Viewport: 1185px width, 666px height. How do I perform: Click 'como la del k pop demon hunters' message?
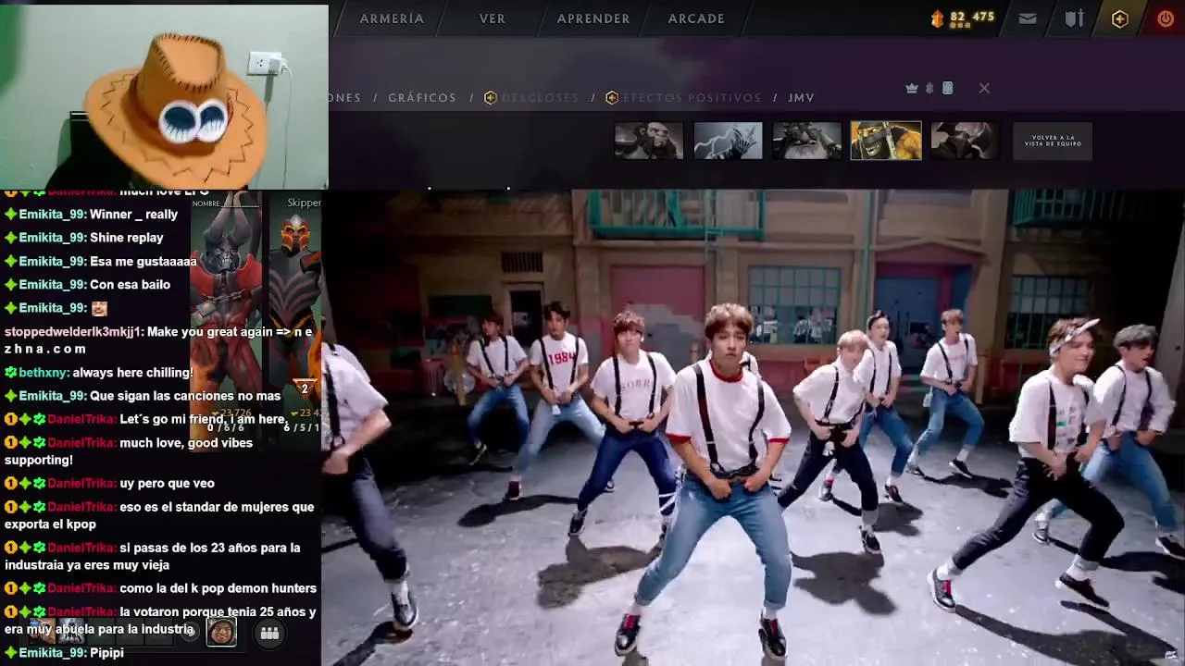[x=218, y=588]
